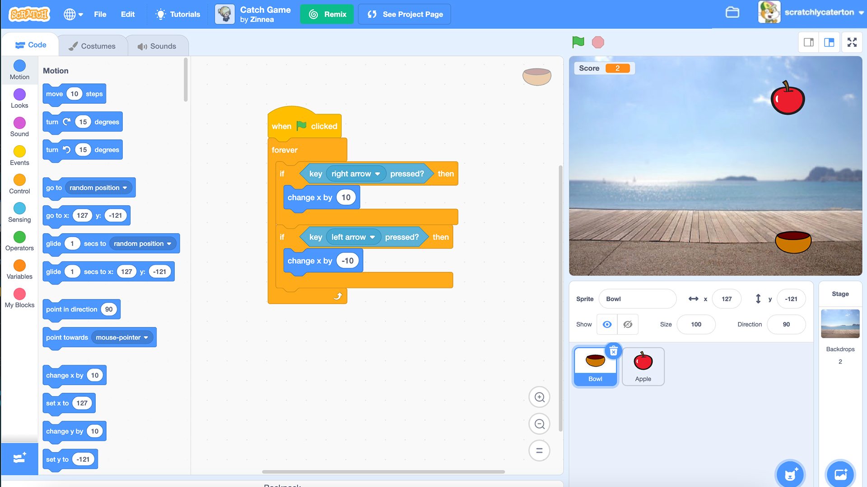Enter full screen stage mode
Viewport: 867px width, 487px height.
tap(852, 42)
